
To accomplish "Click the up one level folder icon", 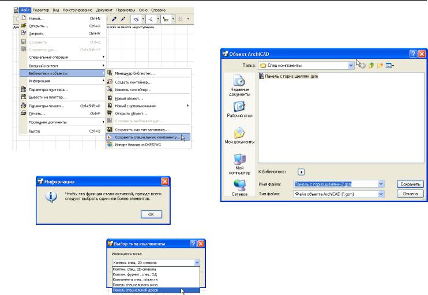I will 371,66.
